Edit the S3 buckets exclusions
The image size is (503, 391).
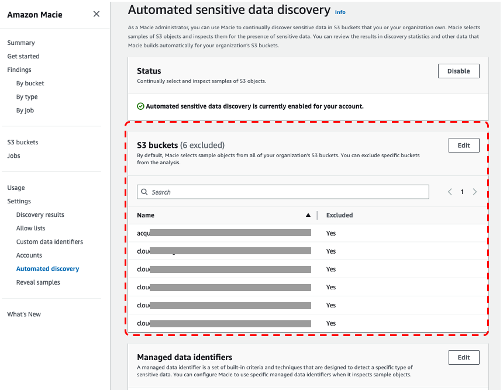463,145
